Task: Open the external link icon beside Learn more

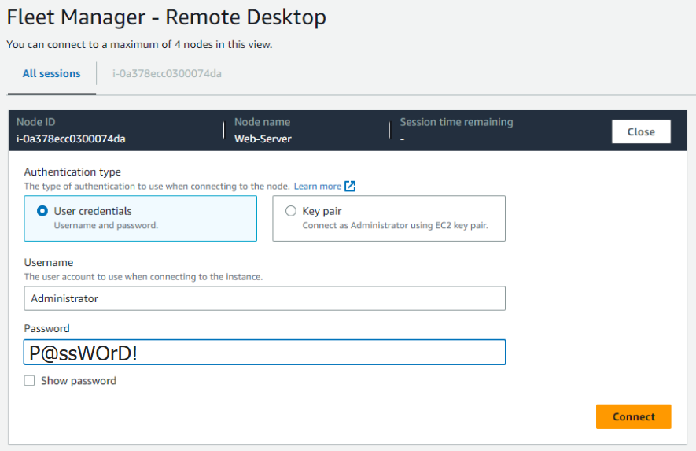Action: point(350,187)
